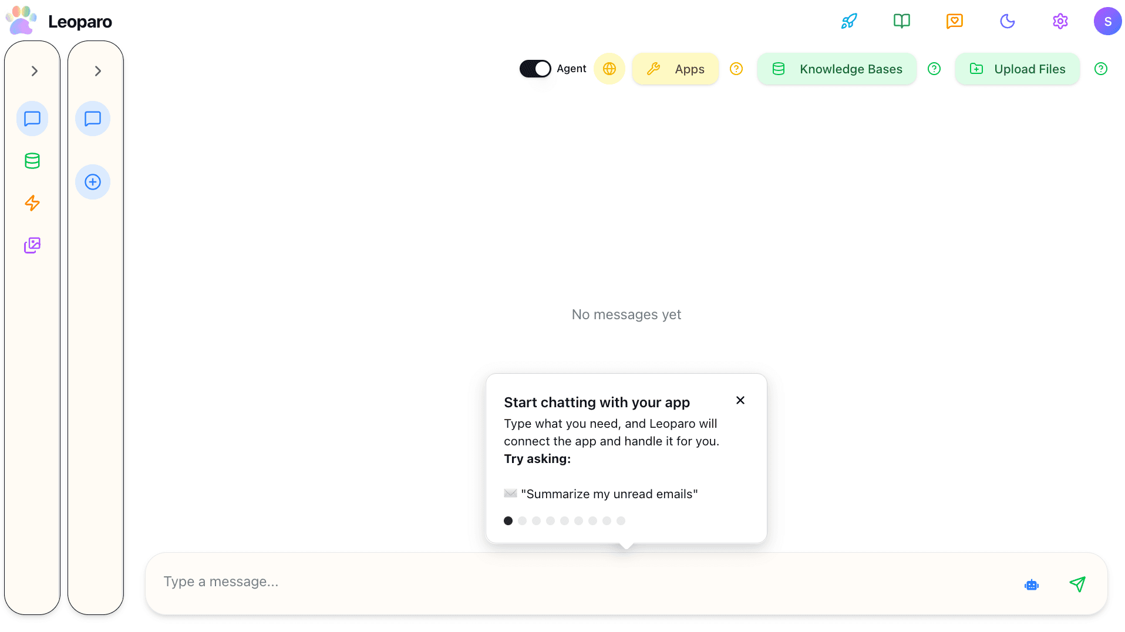Click the Apps button

point(675,69)
